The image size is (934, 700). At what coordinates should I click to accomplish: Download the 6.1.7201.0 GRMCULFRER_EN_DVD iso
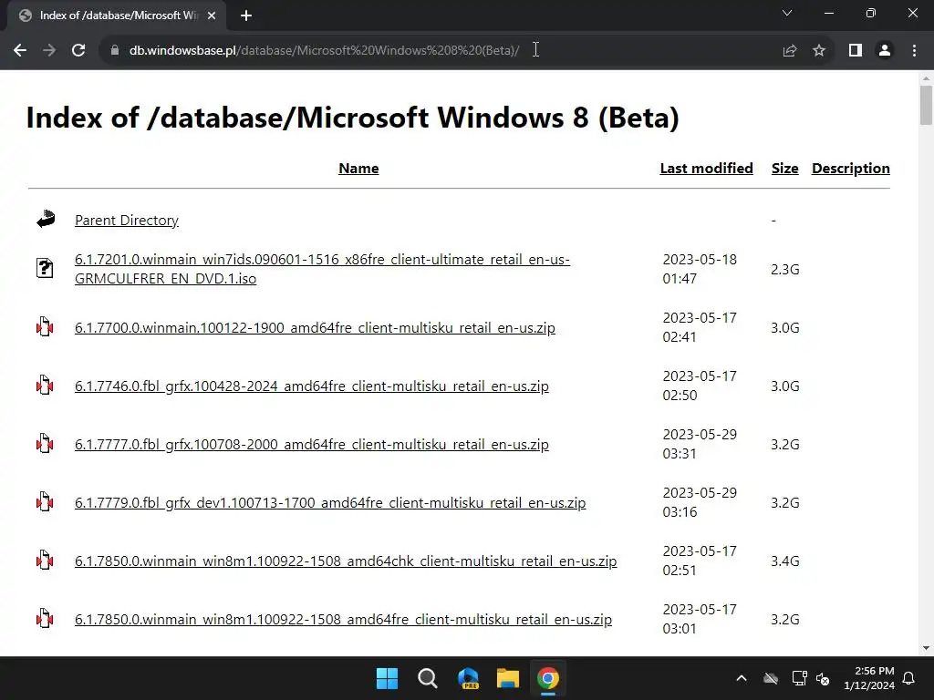coord(322,269)
